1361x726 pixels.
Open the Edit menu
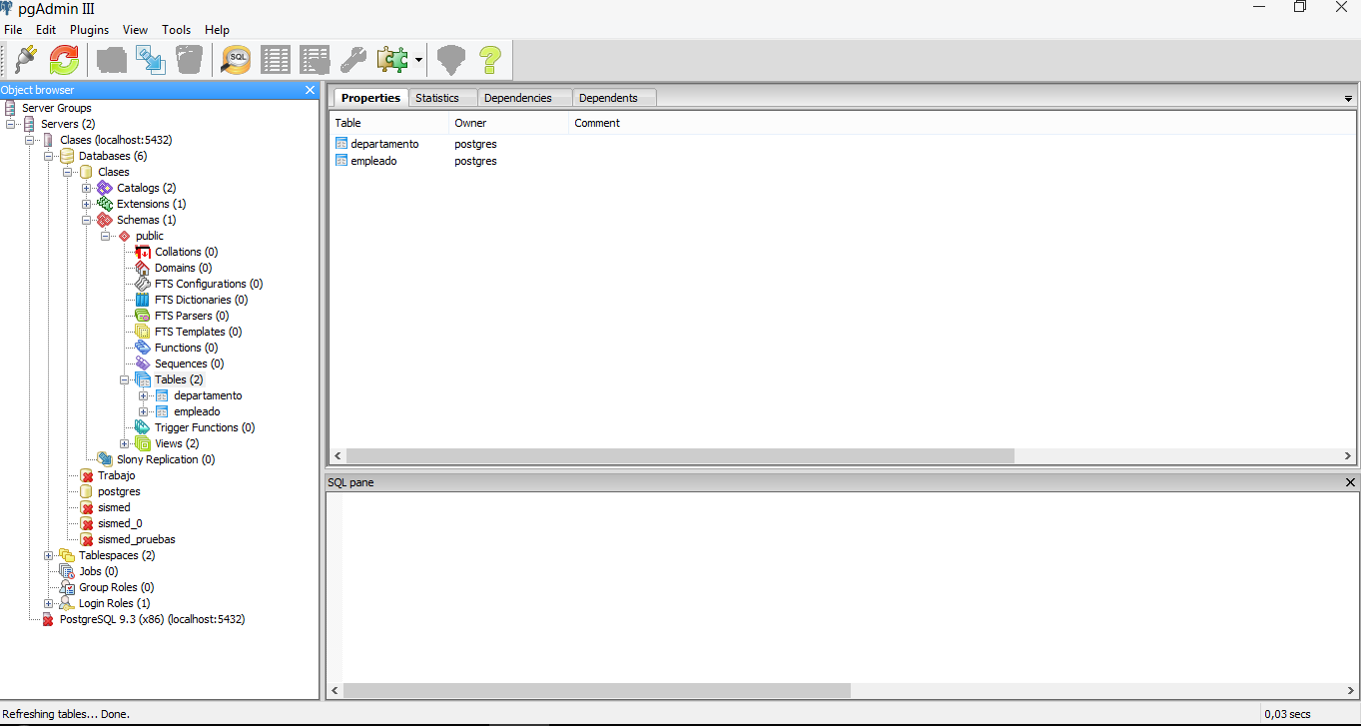point(46,30)
